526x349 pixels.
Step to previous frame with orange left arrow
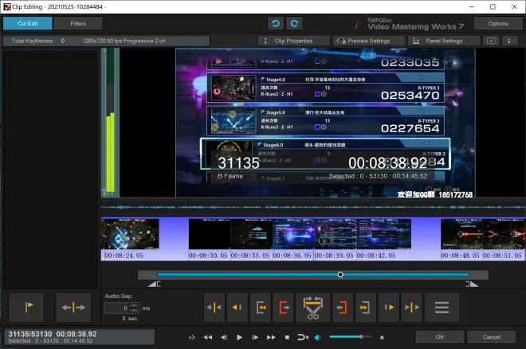(x=237, y=307)
